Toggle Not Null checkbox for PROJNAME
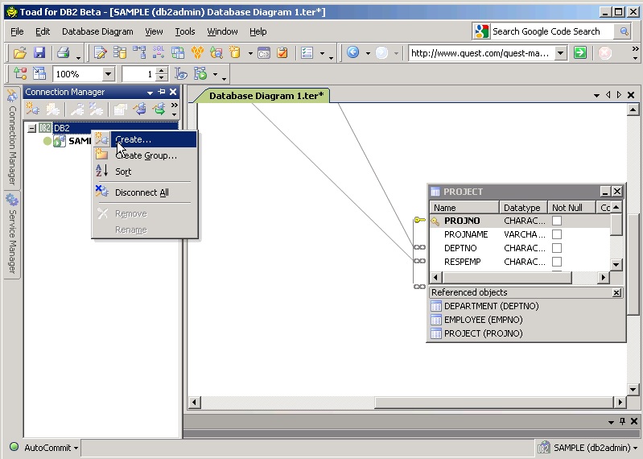The height and width of the screenshot is (459, 643). pyautogui.click(x=556, y=234)
